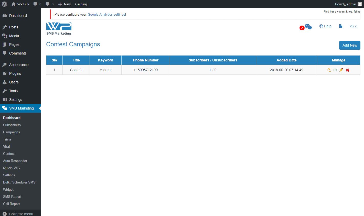The image size is (364, 216).
Task: Open Tools via the wrench icon
Action: coord(5,91)
